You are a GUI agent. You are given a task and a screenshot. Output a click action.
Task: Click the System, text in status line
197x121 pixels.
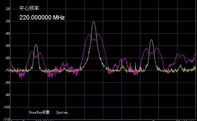[x=62, y=112]
